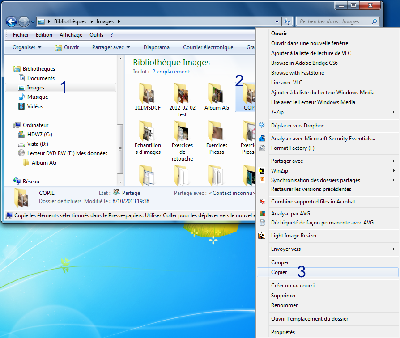Click the Light Image Resizer icon
The height and width of the screenshot is (338, 400).
262,236
